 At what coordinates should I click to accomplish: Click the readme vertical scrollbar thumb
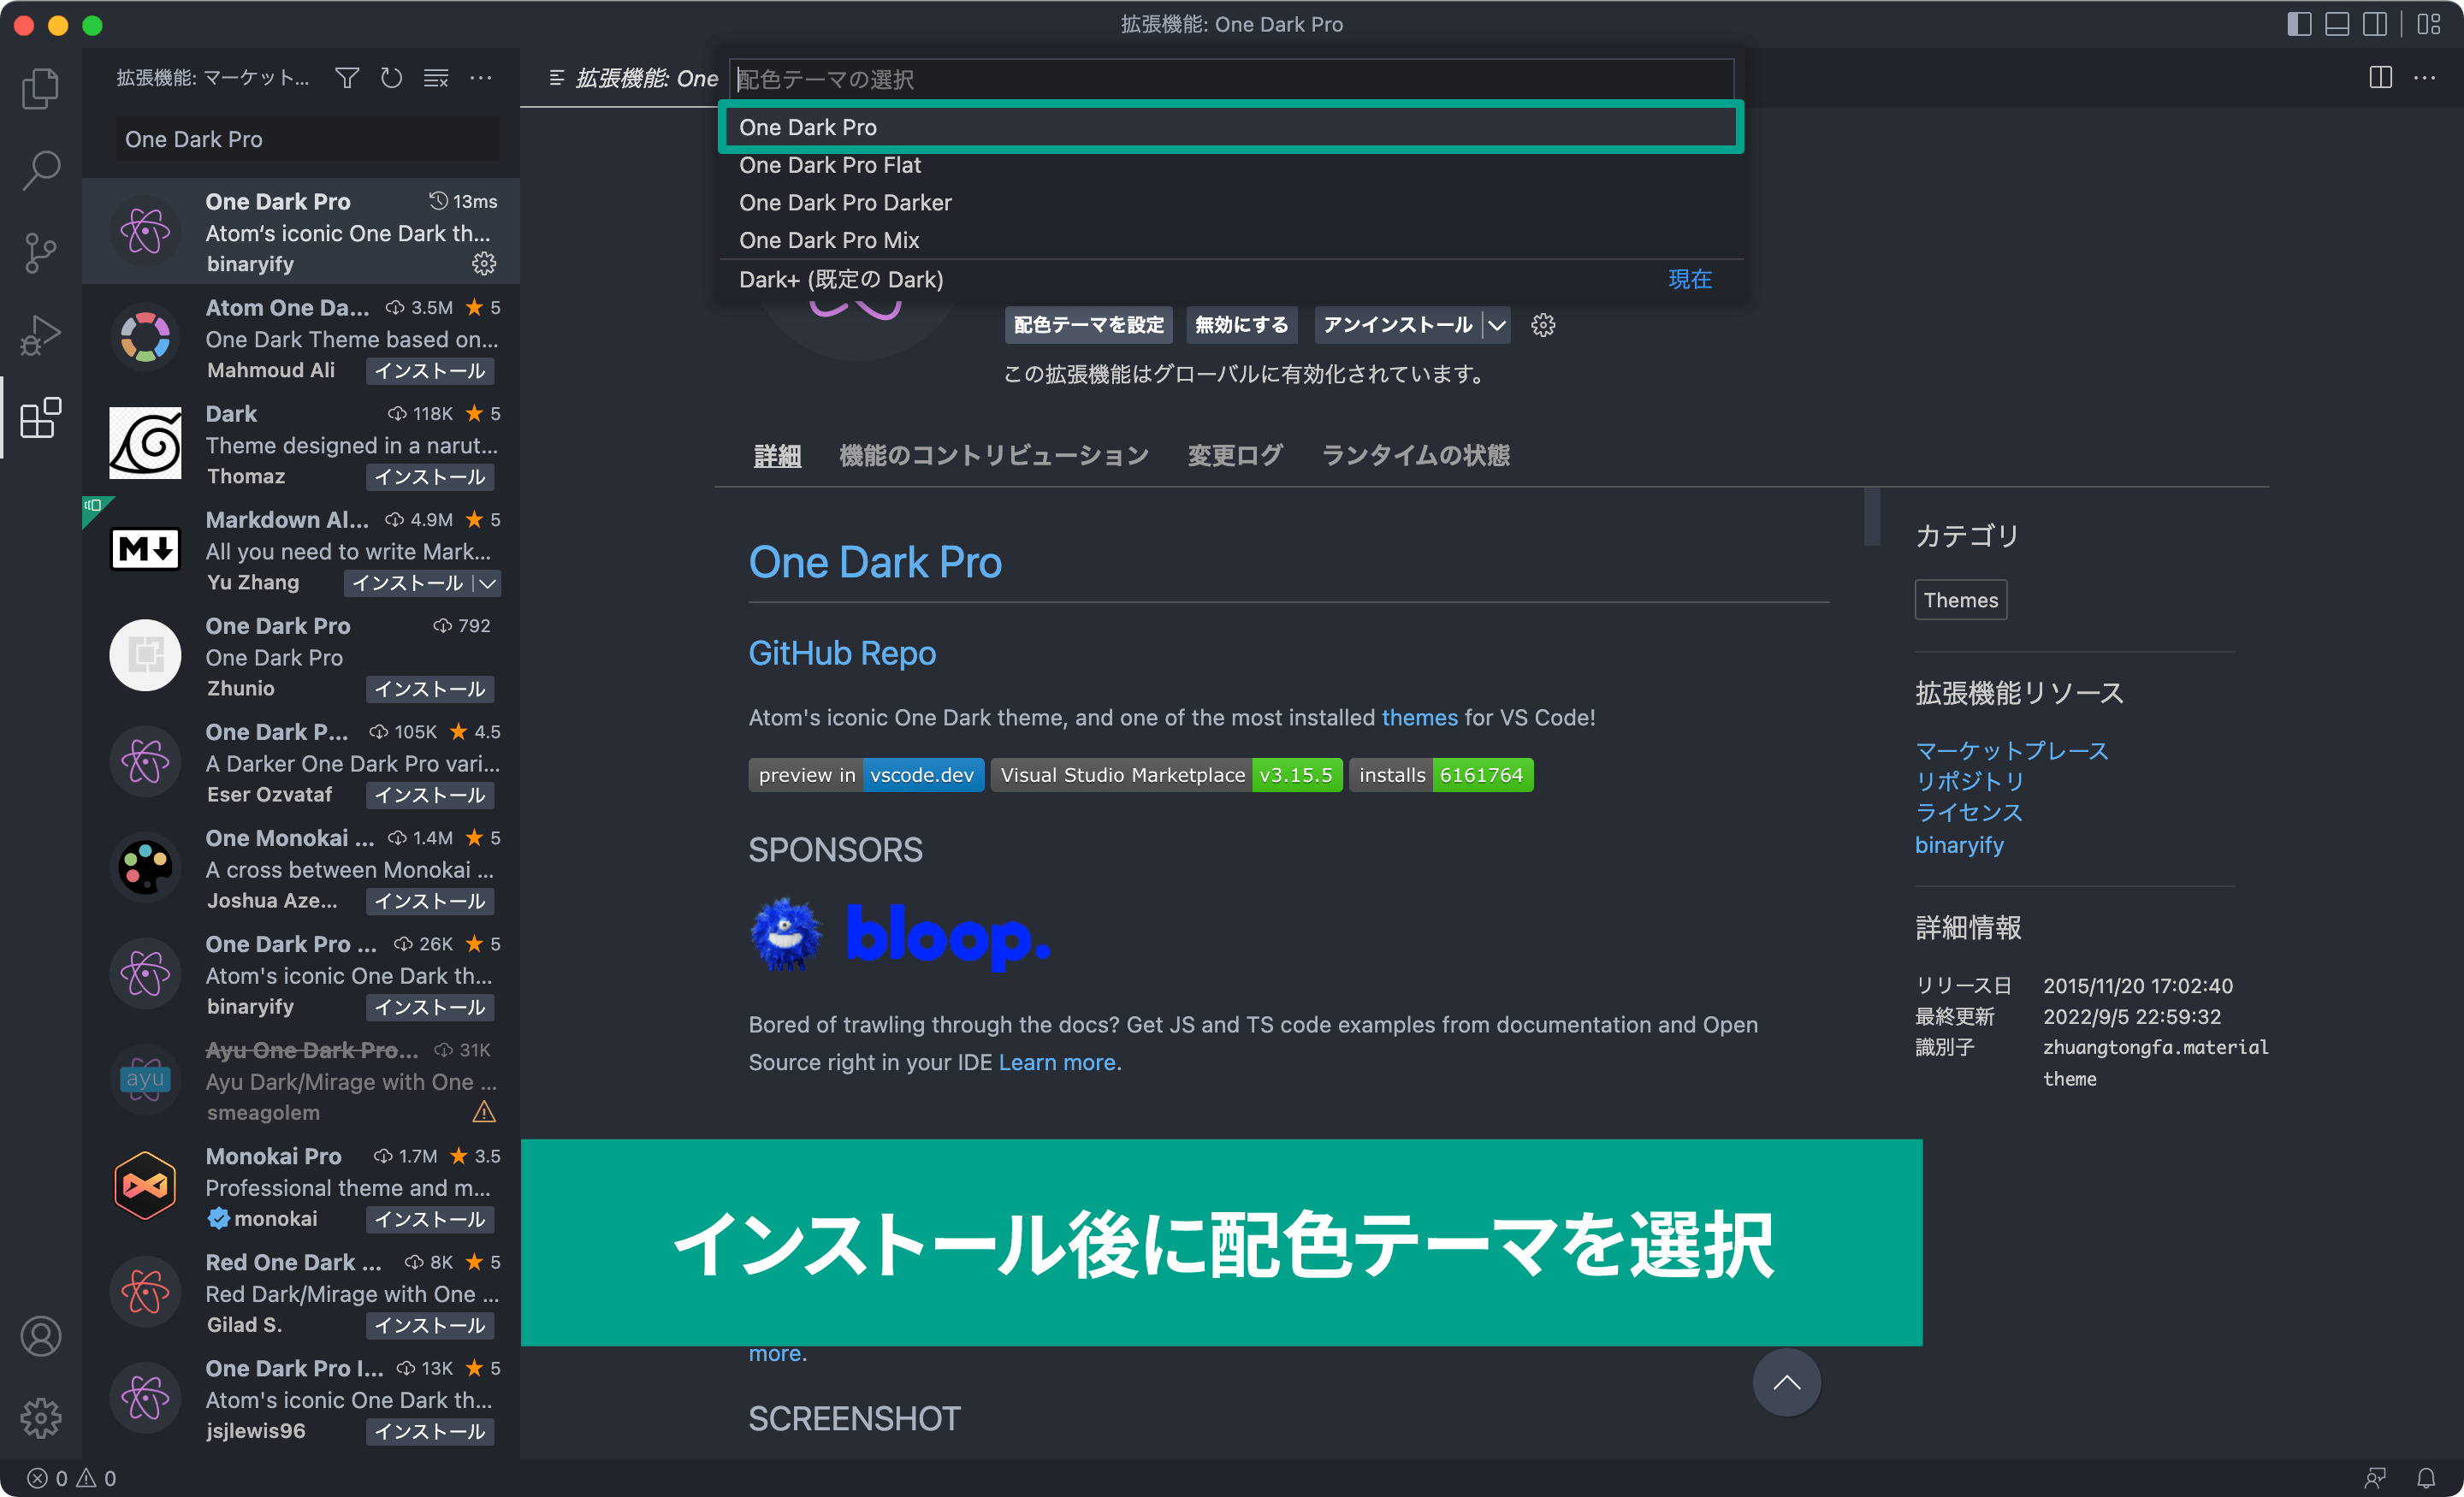point(1871,517)
